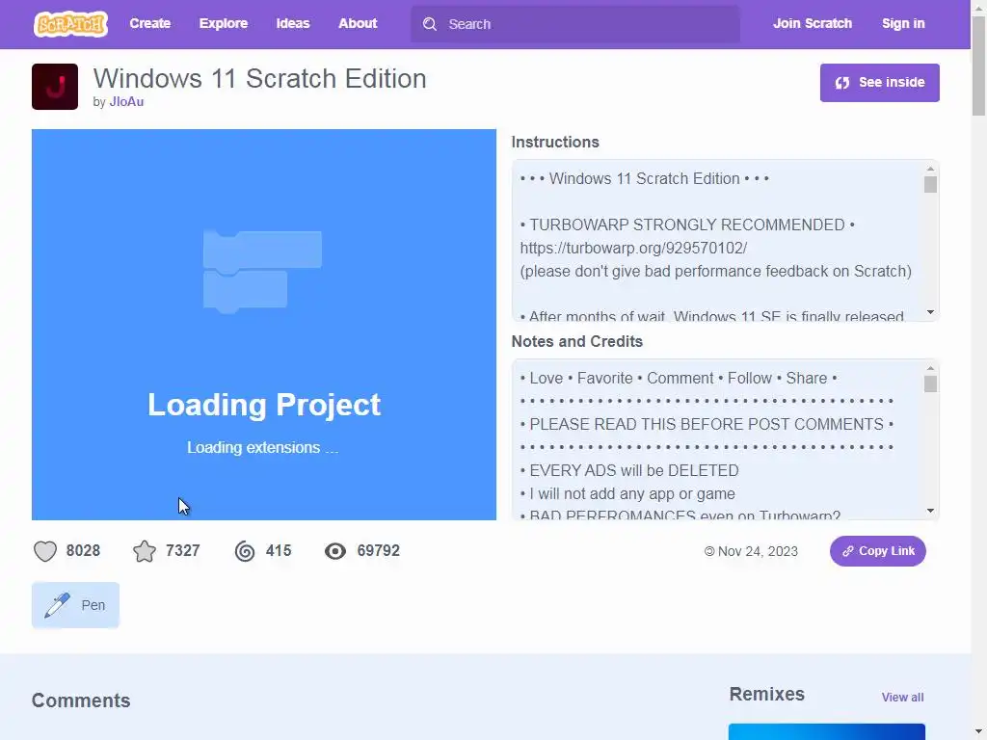Open the JloAu author avatar
This screenshot has height=740, width=987.
point(55,87)
